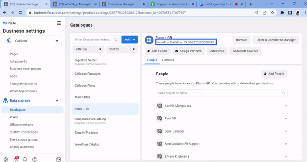Click the person icon beside Sam- Gallabox
Viewport: 307px width, 162px height.
pyautogui.click(x=160, y=131)
